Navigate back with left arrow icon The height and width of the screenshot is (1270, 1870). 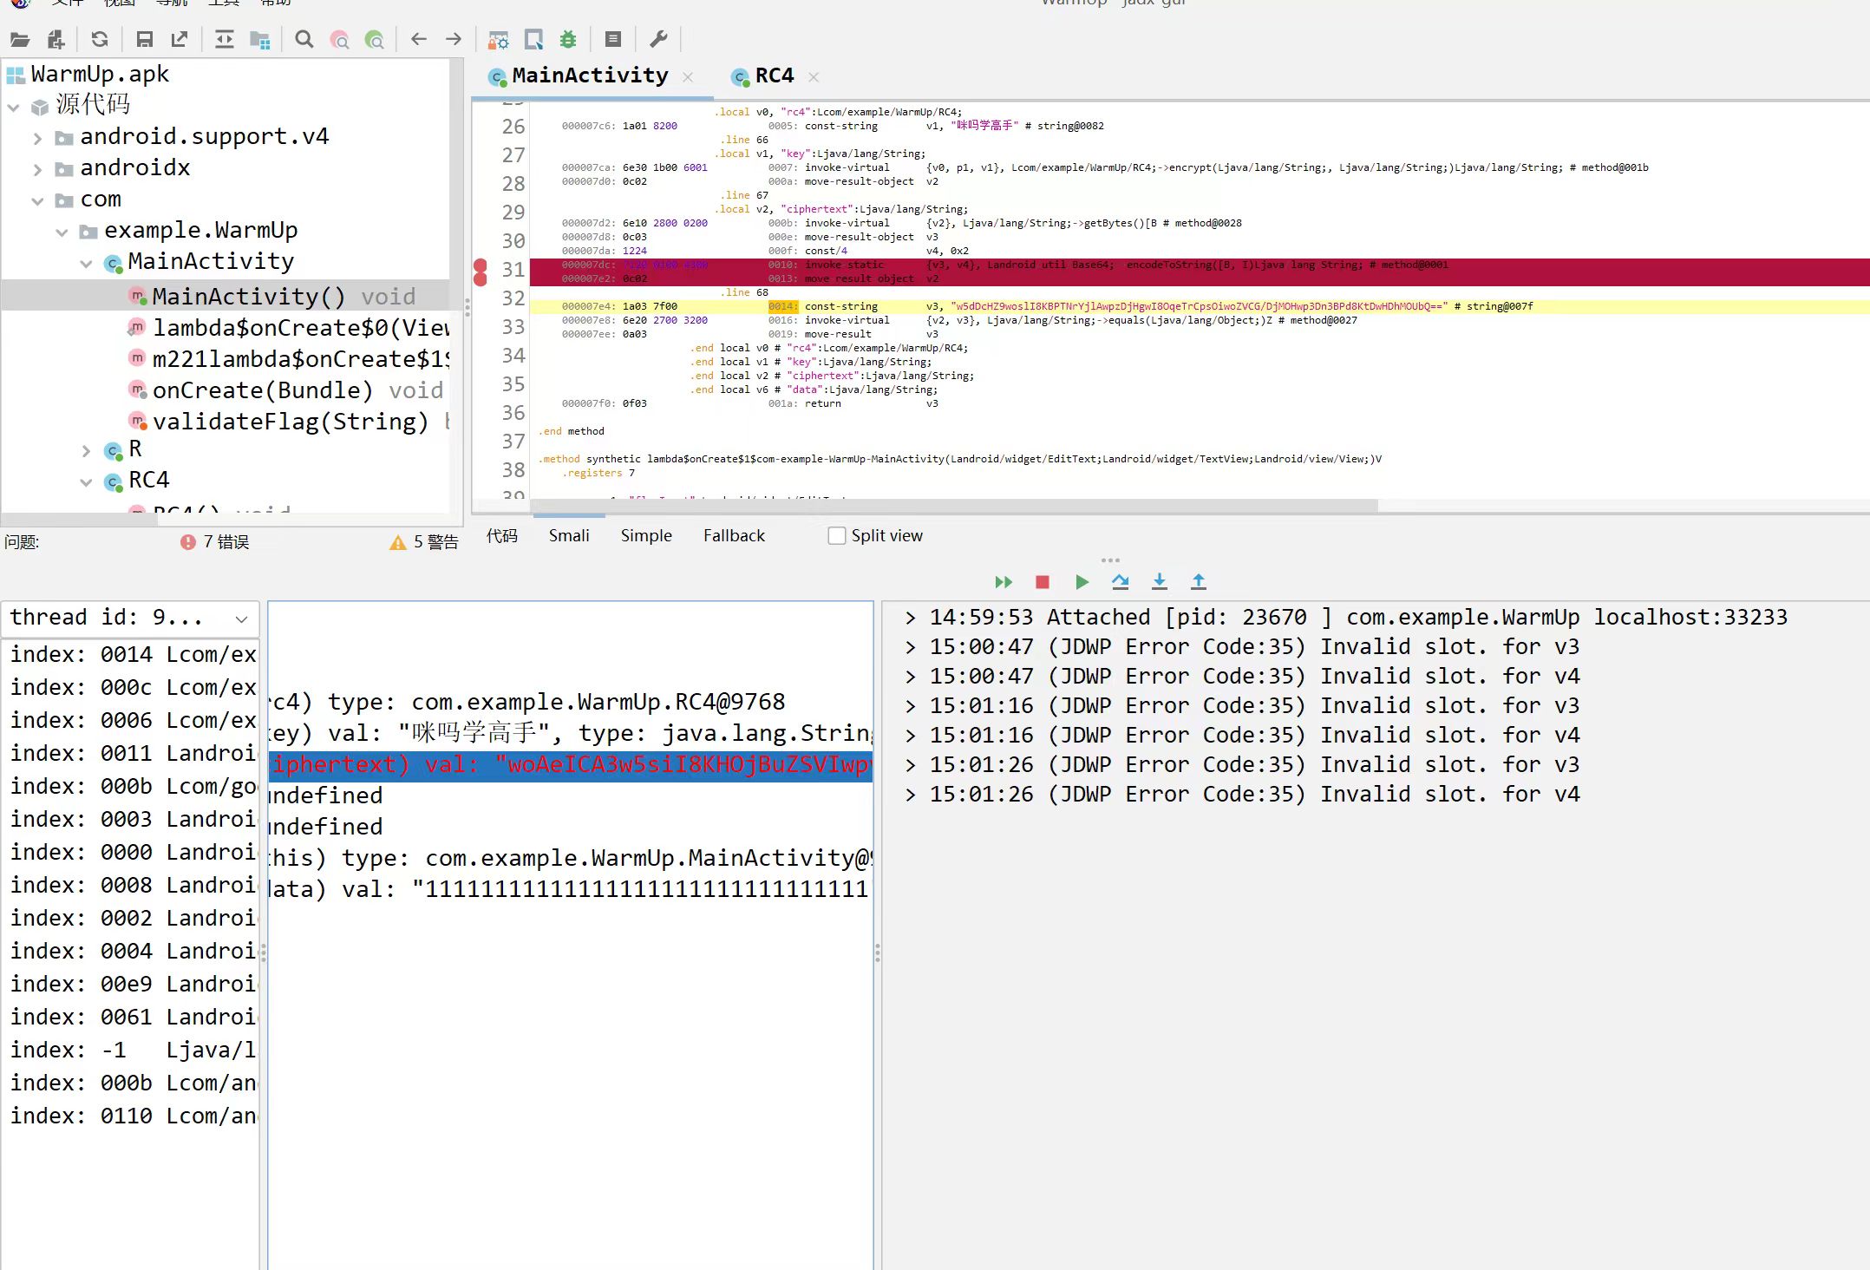pyautogui.click(x=419, y=39)
